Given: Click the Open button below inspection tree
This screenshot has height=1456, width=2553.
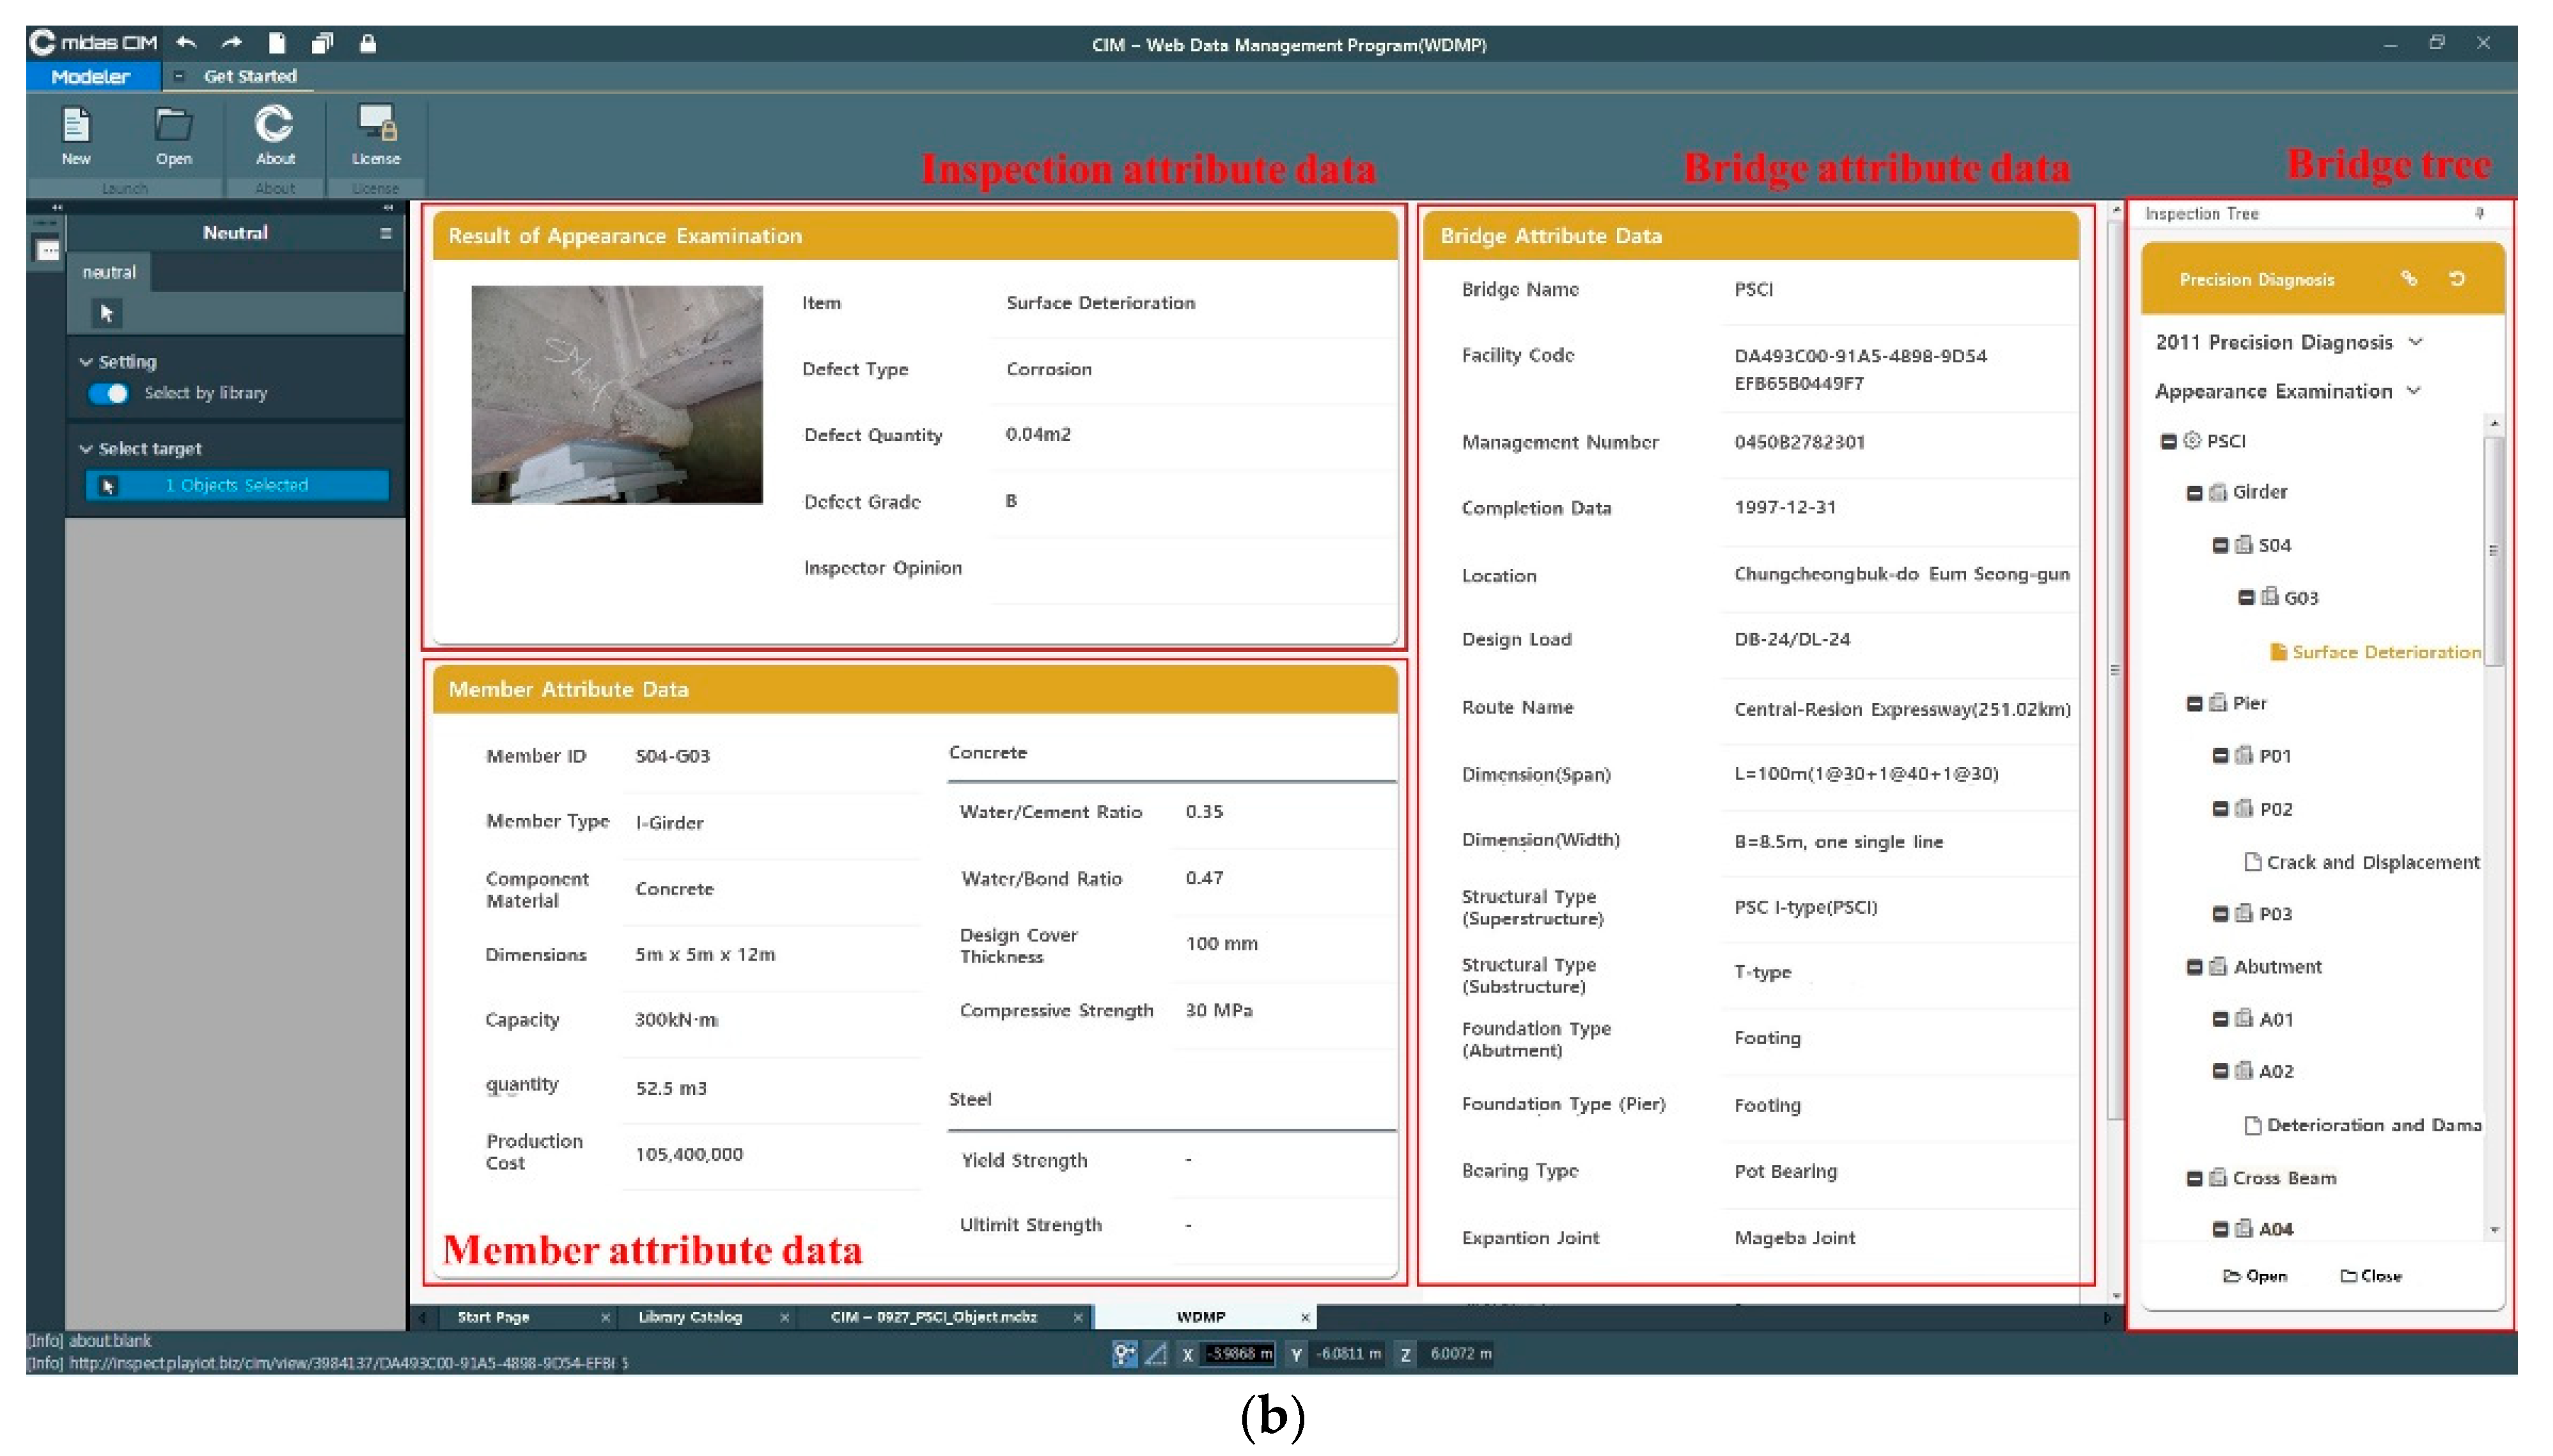Looking at the screenshot, I should coord(2254,1276).
